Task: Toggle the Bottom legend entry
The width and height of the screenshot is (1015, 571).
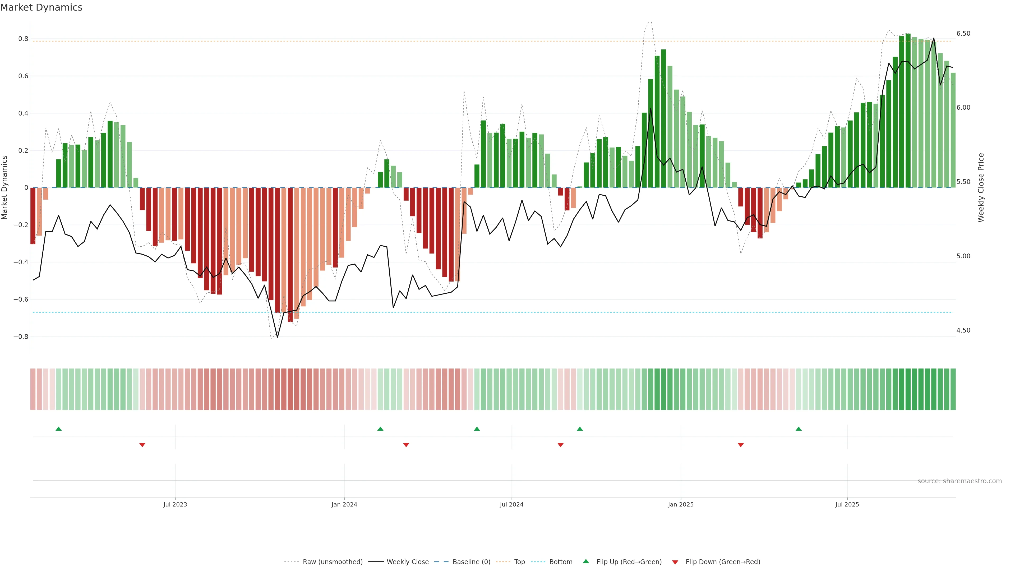Action: click(x=561, y=562)
